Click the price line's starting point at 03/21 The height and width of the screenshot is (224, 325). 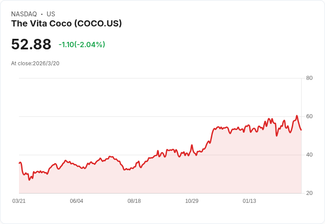19,163
